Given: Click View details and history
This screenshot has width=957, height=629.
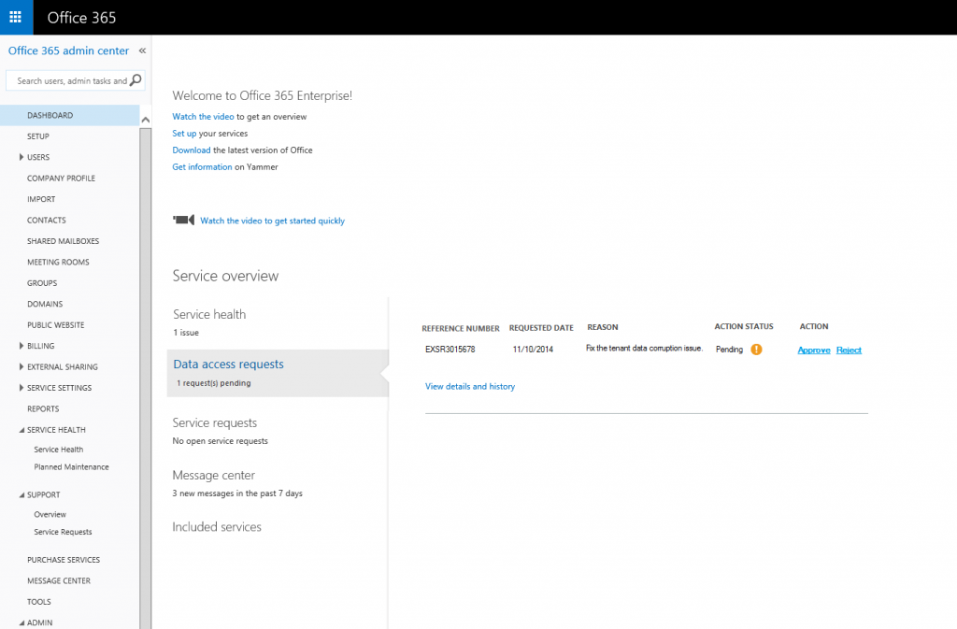Looking at the screenshot, I should [x=470, y=386].
